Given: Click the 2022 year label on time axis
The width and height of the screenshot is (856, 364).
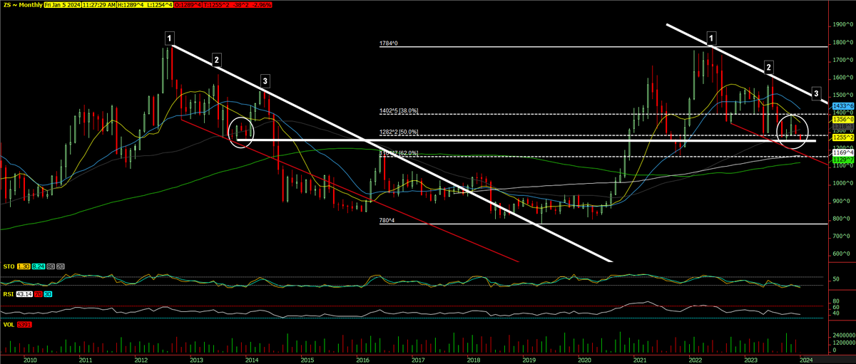Looking at the screenshot, I should tap(696, 360).
